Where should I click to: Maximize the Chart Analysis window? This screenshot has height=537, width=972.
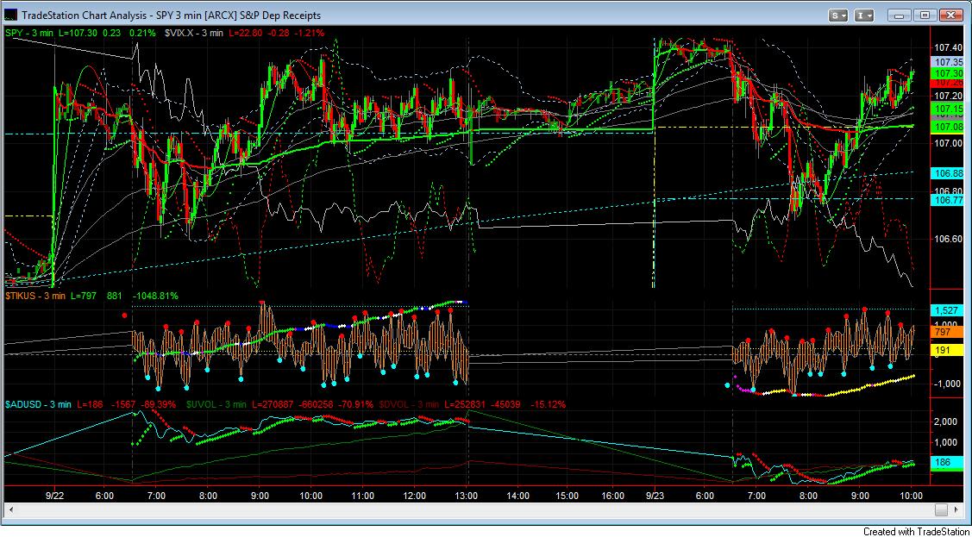(x=925, y=15)
